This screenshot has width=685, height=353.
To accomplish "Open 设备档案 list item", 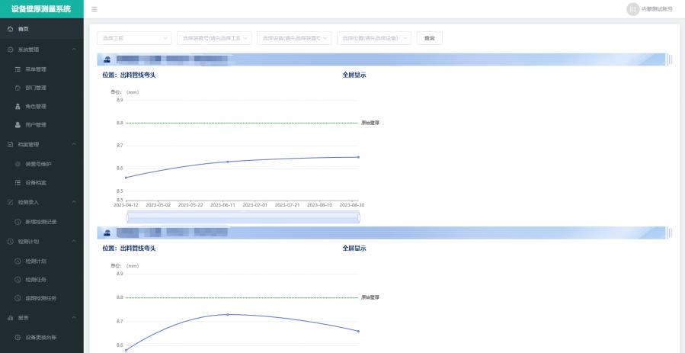I will [36, 183].
